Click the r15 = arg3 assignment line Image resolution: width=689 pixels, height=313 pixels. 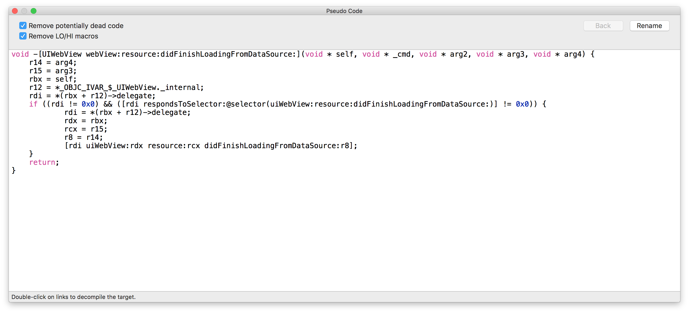pos(53,71)
